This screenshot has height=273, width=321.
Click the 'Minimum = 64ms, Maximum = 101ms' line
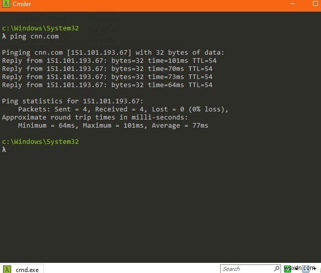pos(113,126)
